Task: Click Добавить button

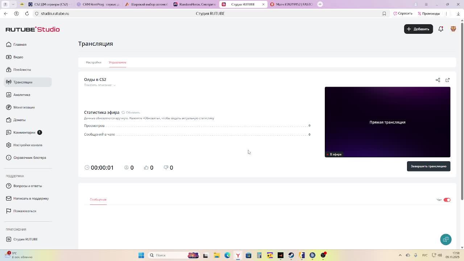Action: (418, 29)
